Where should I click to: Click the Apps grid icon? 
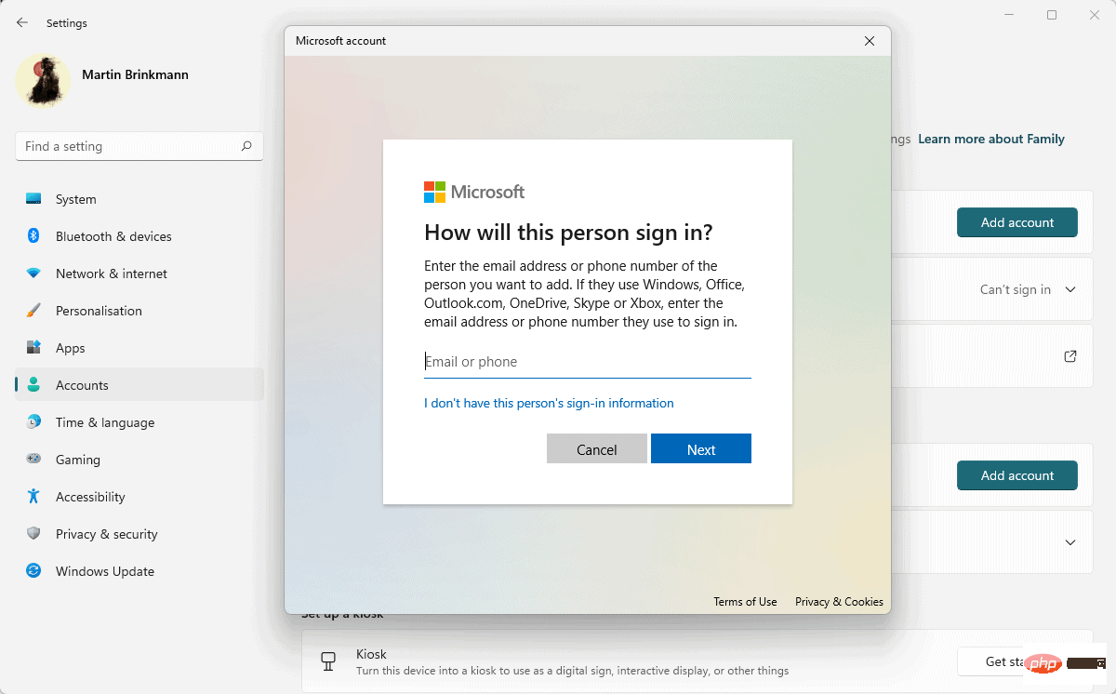[33, 348]
